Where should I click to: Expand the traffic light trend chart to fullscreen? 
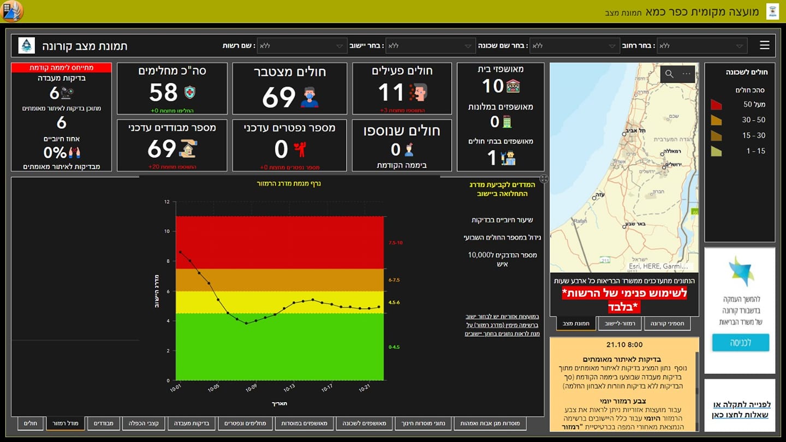(544, 179)
